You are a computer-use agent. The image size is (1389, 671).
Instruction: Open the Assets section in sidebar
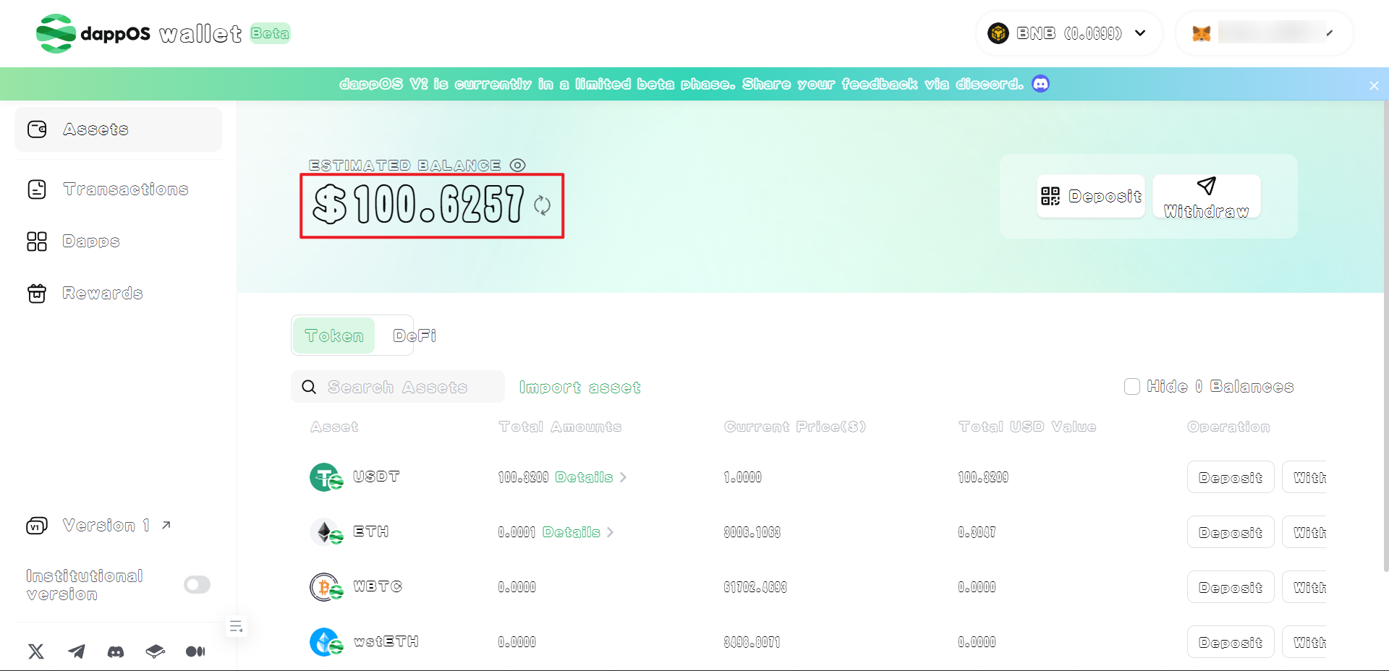pos(118,129)
